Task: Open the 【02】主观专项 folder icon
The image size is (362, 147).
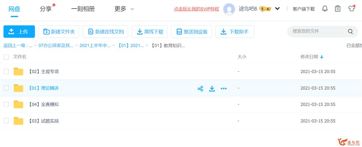Action: [x=18, y=72]
